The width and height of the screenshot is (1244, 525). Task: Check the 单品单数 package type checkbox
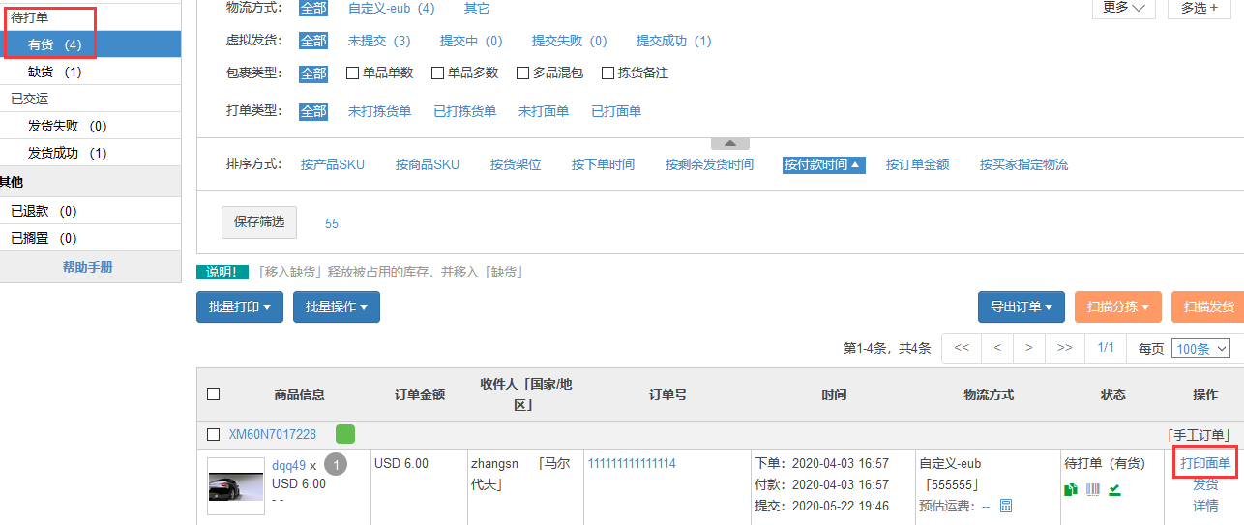click(x=353, y=73)
